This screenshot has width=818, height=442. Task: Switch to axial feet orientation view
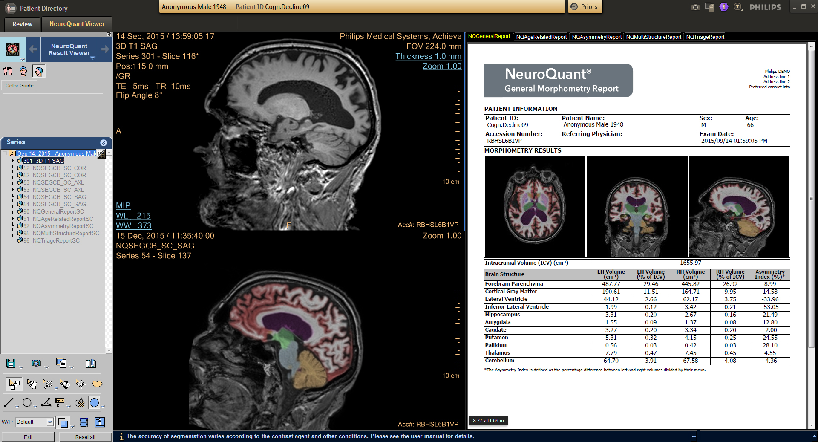[x=8, y=72]
